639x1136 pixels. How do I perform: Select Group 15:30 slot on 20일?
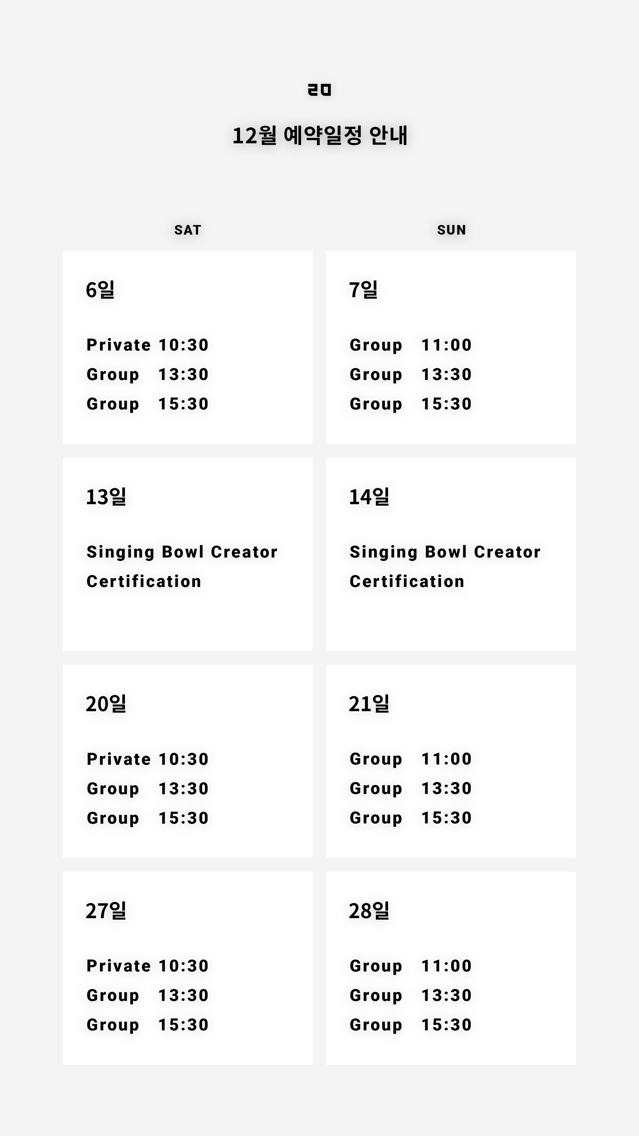[x=147, y=818]
